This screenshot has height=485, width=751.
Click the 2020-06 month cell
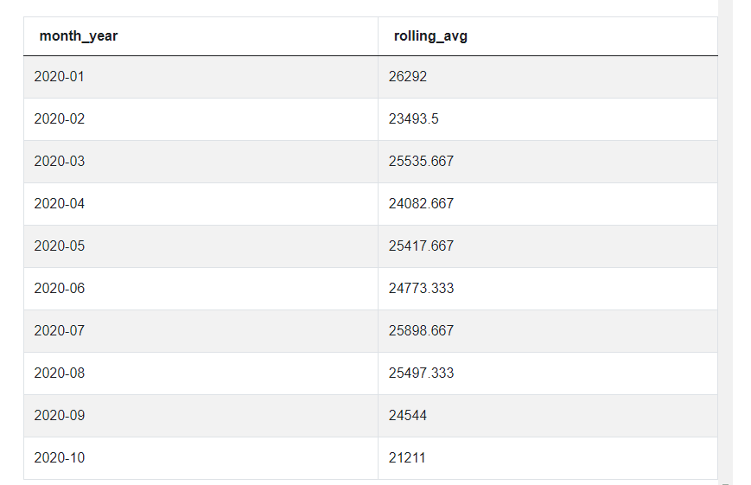pos(60,288)
